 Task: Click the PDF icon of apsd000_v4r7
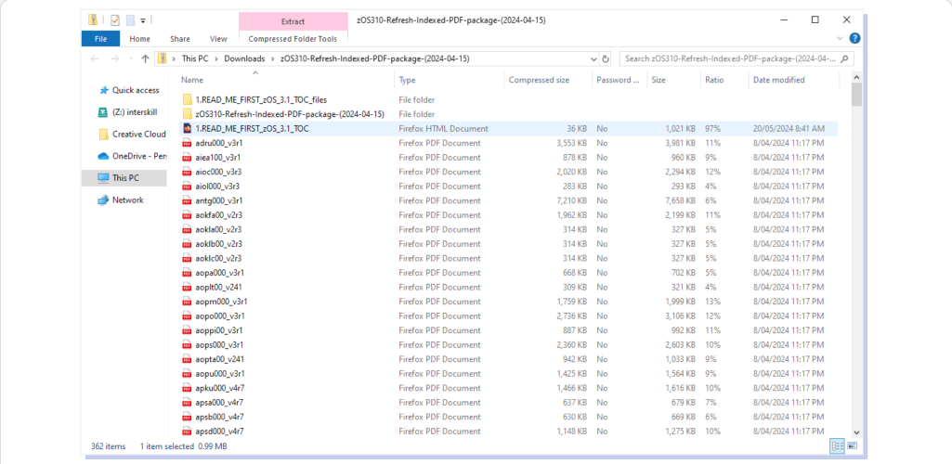click(187, 432)
